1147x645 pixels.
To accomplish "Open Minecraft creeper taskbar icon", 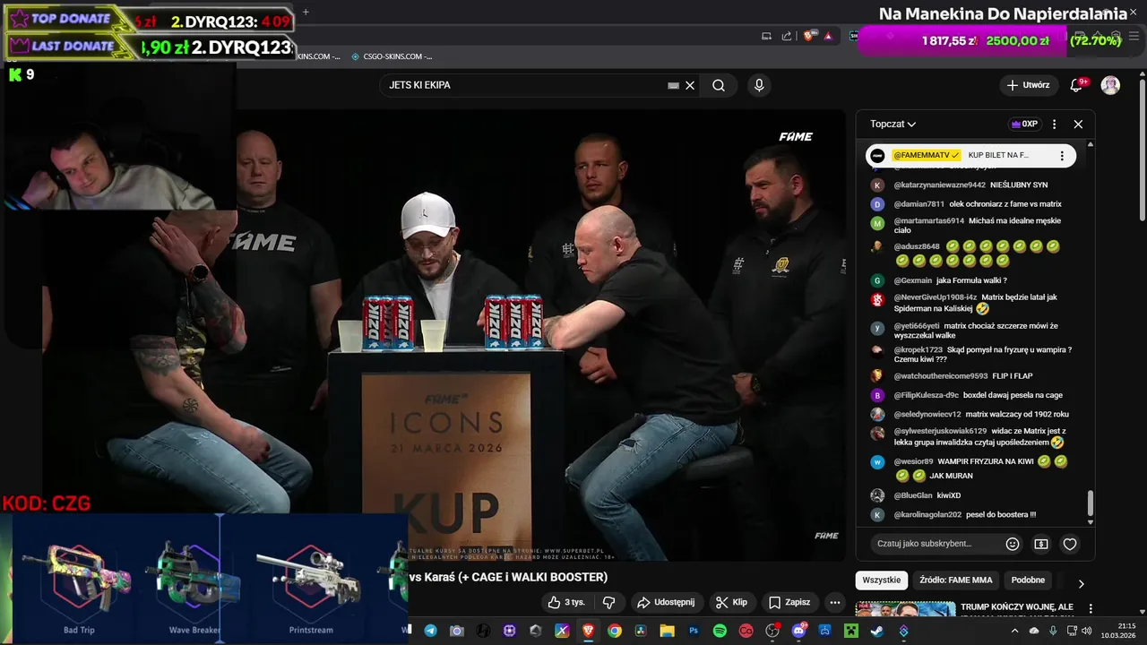I will 850,631.
